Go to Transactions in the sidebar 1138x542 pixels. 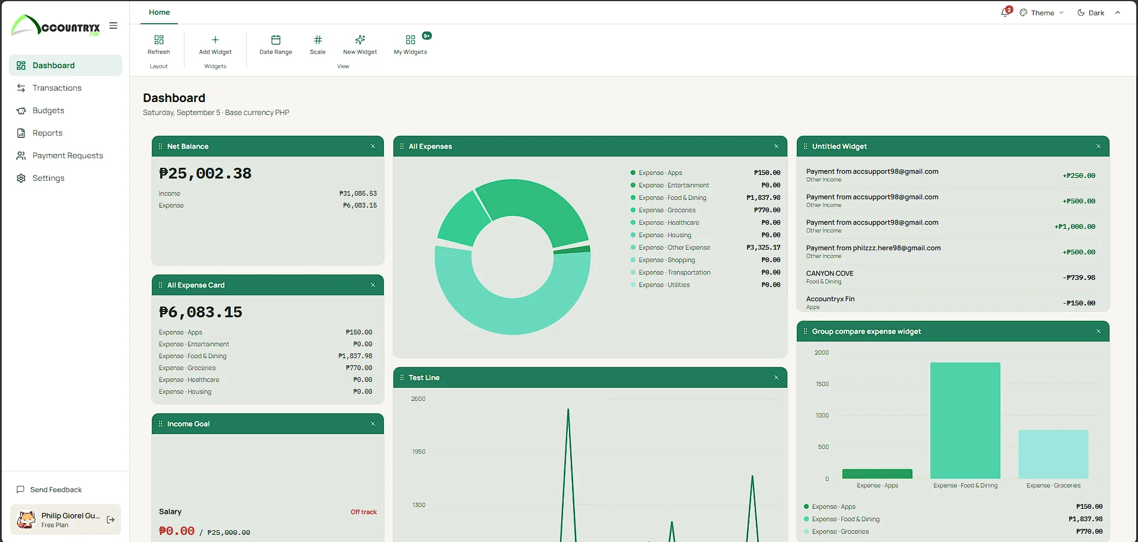65,88
